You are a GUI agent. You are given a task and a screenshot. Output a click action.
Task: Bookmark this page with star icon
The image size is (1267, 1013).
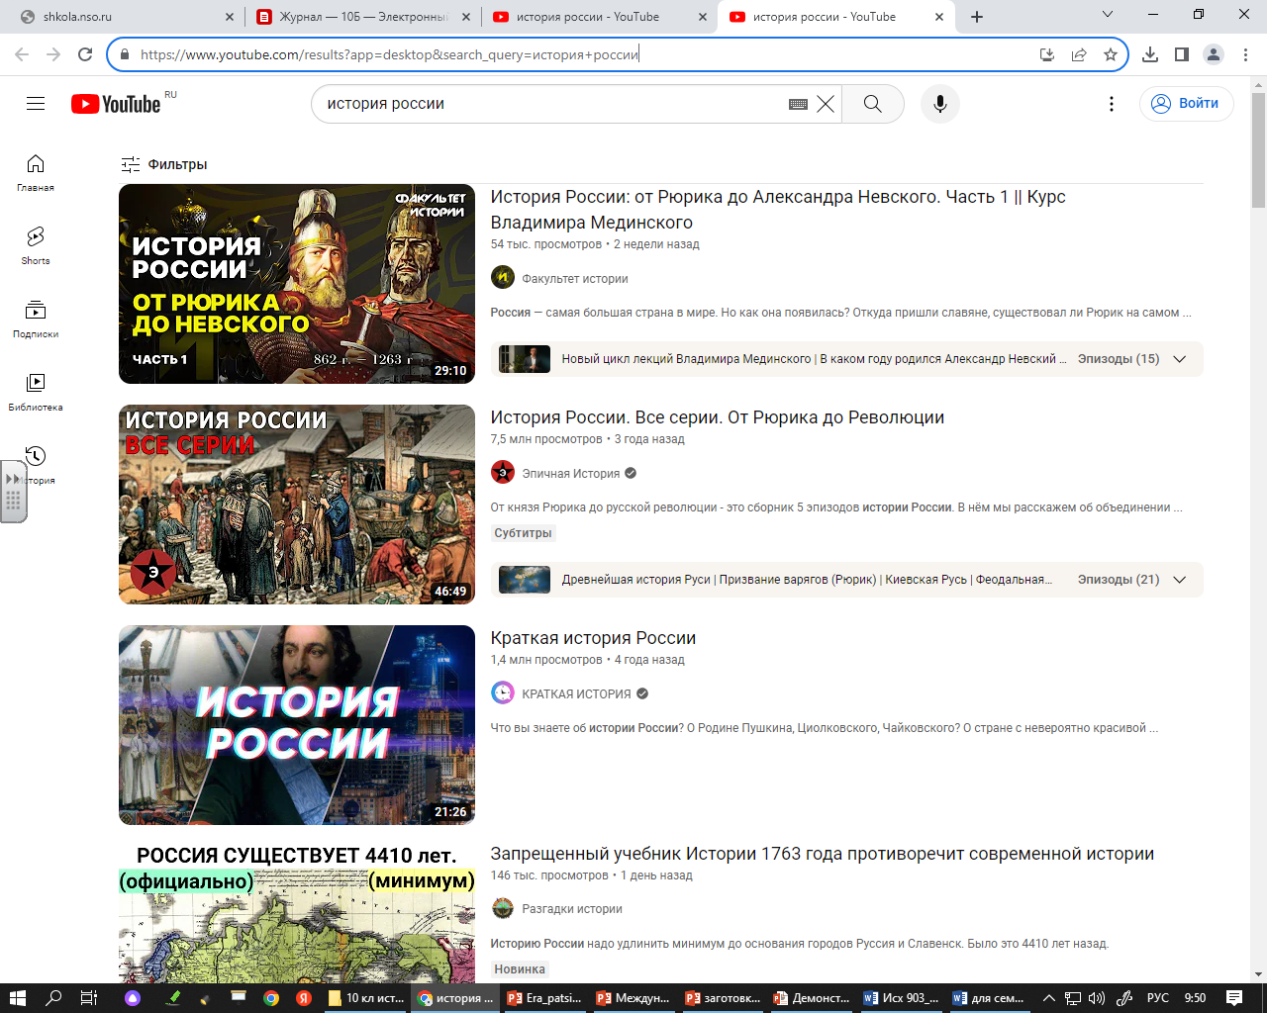(1111, 54)
